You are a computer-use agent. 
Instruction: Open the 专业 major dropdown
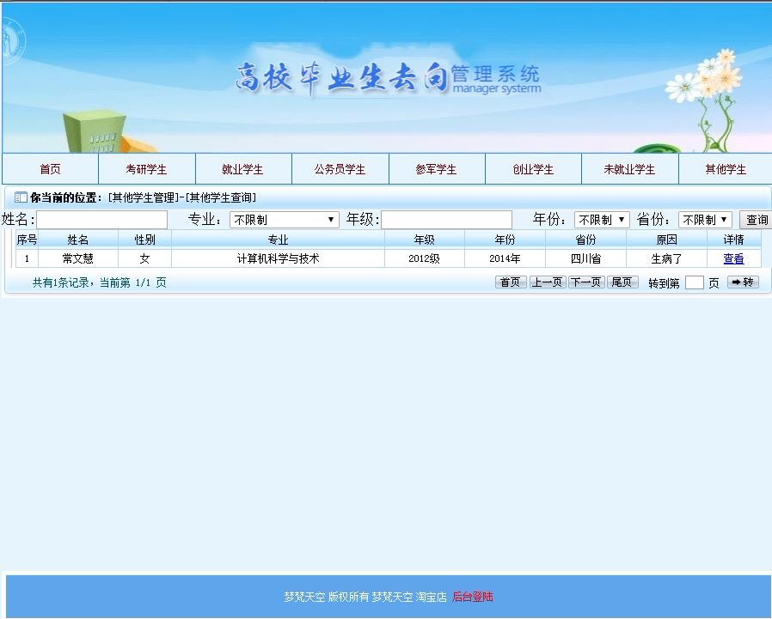click(x=284, y=219)
